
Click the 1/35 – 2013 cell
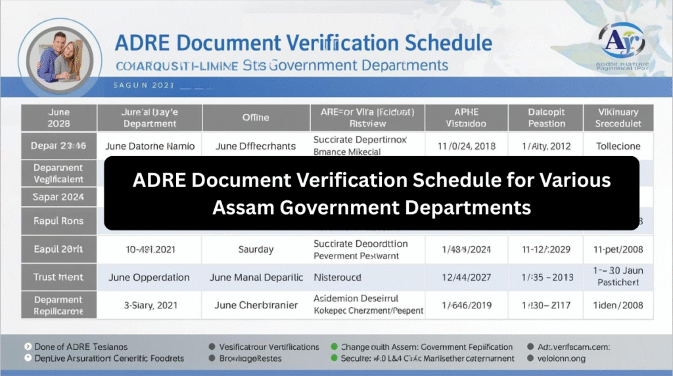coord(547,278)
